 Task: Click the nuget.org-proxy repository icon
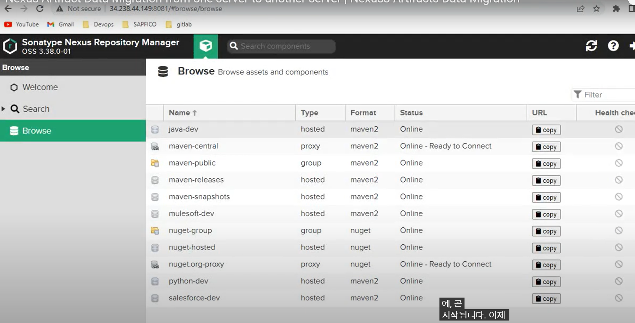tap(155, 264)
